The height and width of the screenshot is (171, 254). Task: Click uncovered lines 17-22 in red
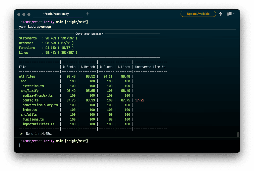pos(140,100)
